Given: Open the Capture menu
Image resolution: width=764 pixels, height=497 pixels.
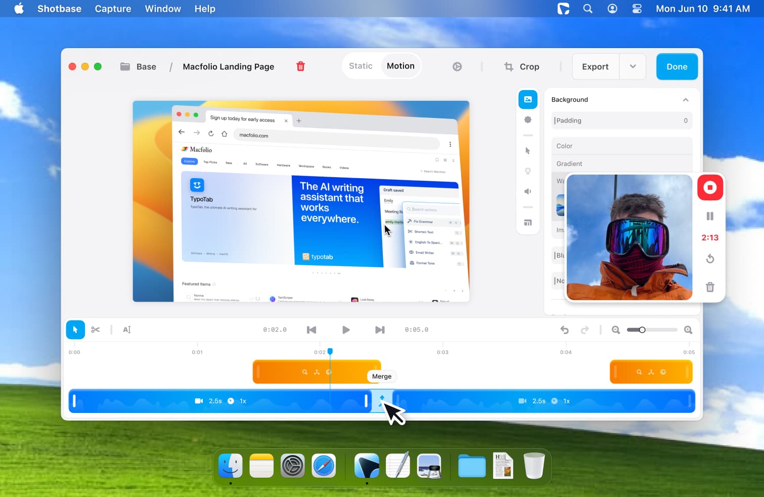Looking at the screenshot, I should (x=113, y=9).
